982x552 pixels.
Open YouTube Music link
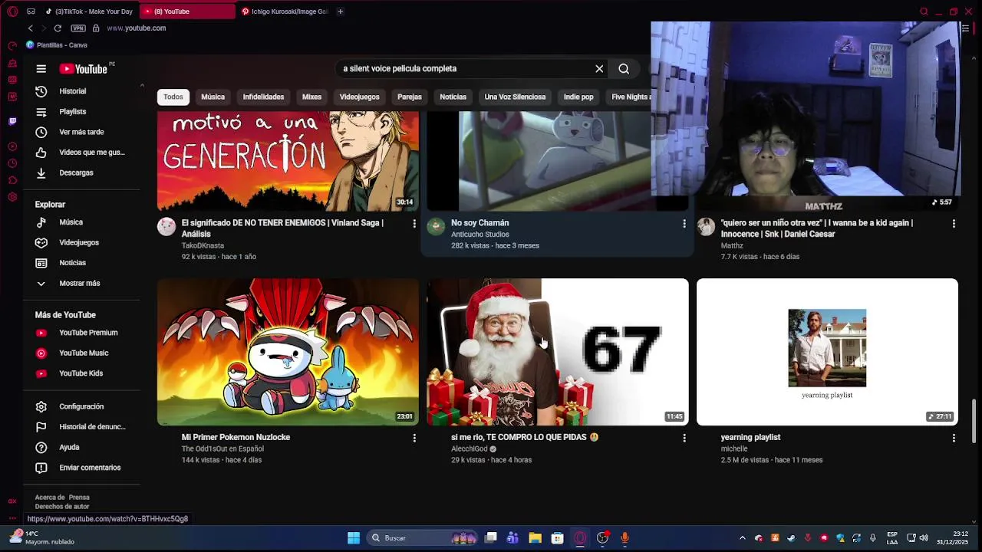coord(82,353)
